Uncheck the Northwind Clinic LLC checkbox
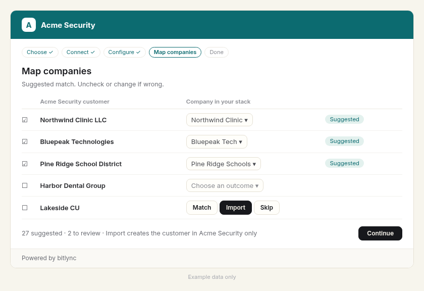424x291 pixels. pos(25,120)
